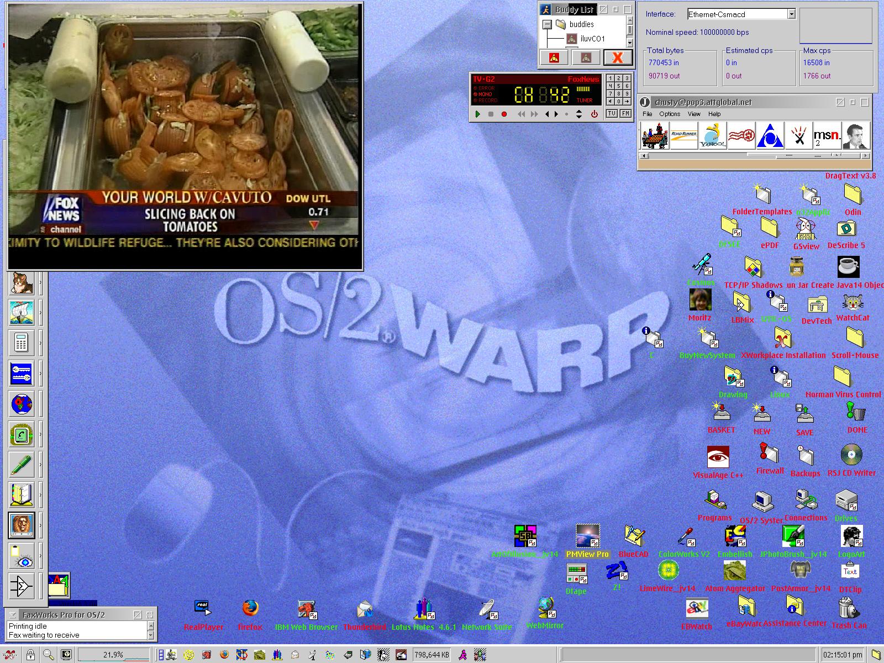Click the AOL triangle logo in the mail toolbar

(x=770, y=136)
